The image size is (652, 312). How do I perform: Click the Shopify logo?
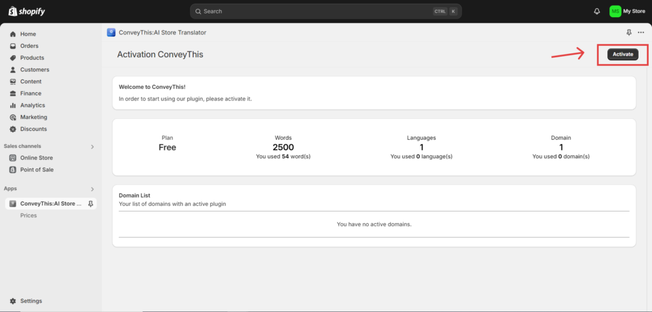point(27,11)
